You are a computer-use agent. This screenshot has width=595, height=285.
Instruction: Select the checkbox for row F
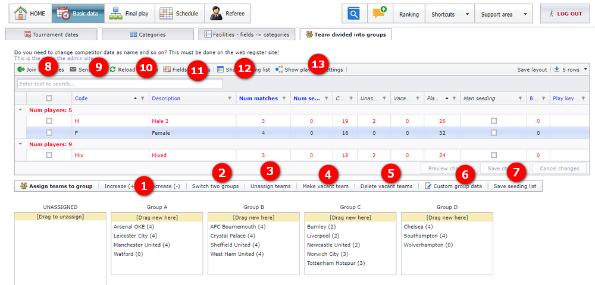tap(49, 133)
